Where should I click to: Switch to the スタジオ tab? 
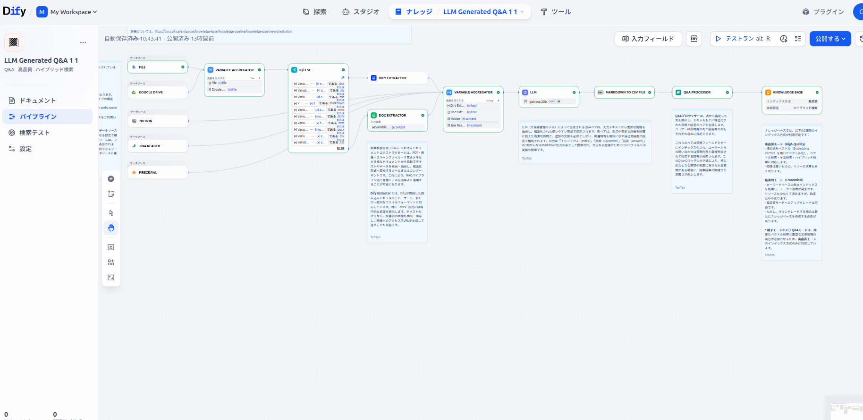(360, 12)
